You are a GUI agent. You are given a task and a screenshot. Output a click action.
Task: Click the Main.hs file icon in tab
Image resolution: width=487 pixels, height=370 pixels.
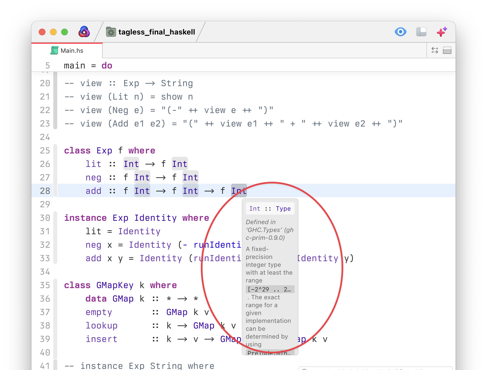(54, 50)
